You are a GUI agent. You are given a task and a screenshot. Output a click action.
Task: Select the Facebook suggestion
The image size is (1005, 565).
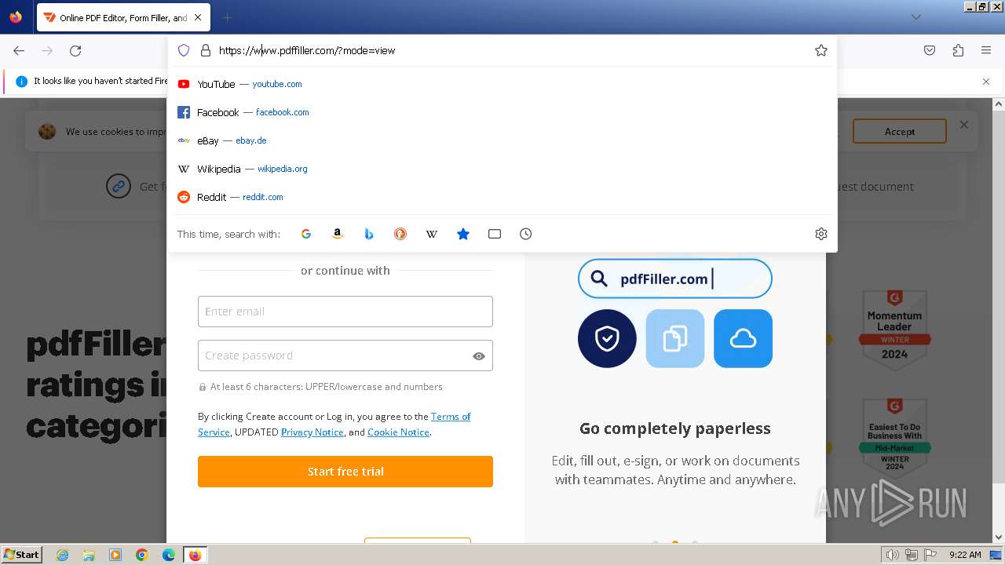(502, 112)
